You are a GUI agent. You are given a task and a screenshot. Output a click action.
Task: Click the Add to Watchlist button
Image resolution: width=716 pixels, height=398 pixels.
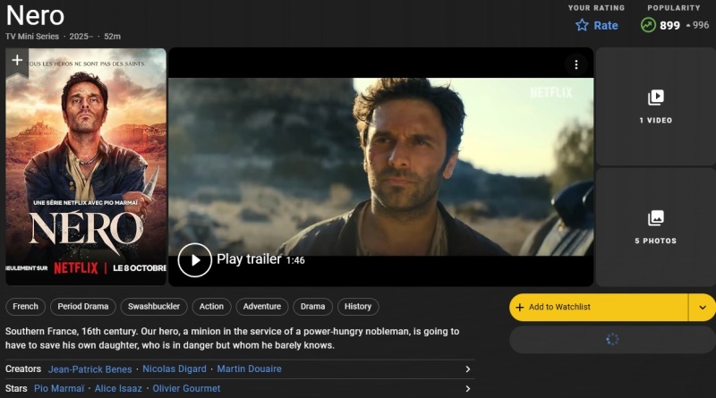click(x=598, y=307)
